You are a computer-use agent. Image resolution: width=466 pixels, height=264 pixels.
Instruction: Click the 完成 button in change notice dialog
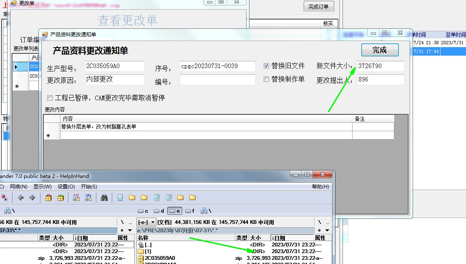point(380,50)
